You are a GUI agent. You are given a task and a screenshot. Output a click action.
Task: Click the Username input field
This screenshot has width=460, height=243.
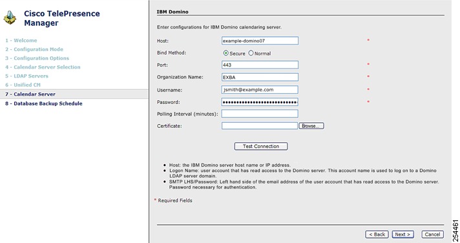pos(260,90)
